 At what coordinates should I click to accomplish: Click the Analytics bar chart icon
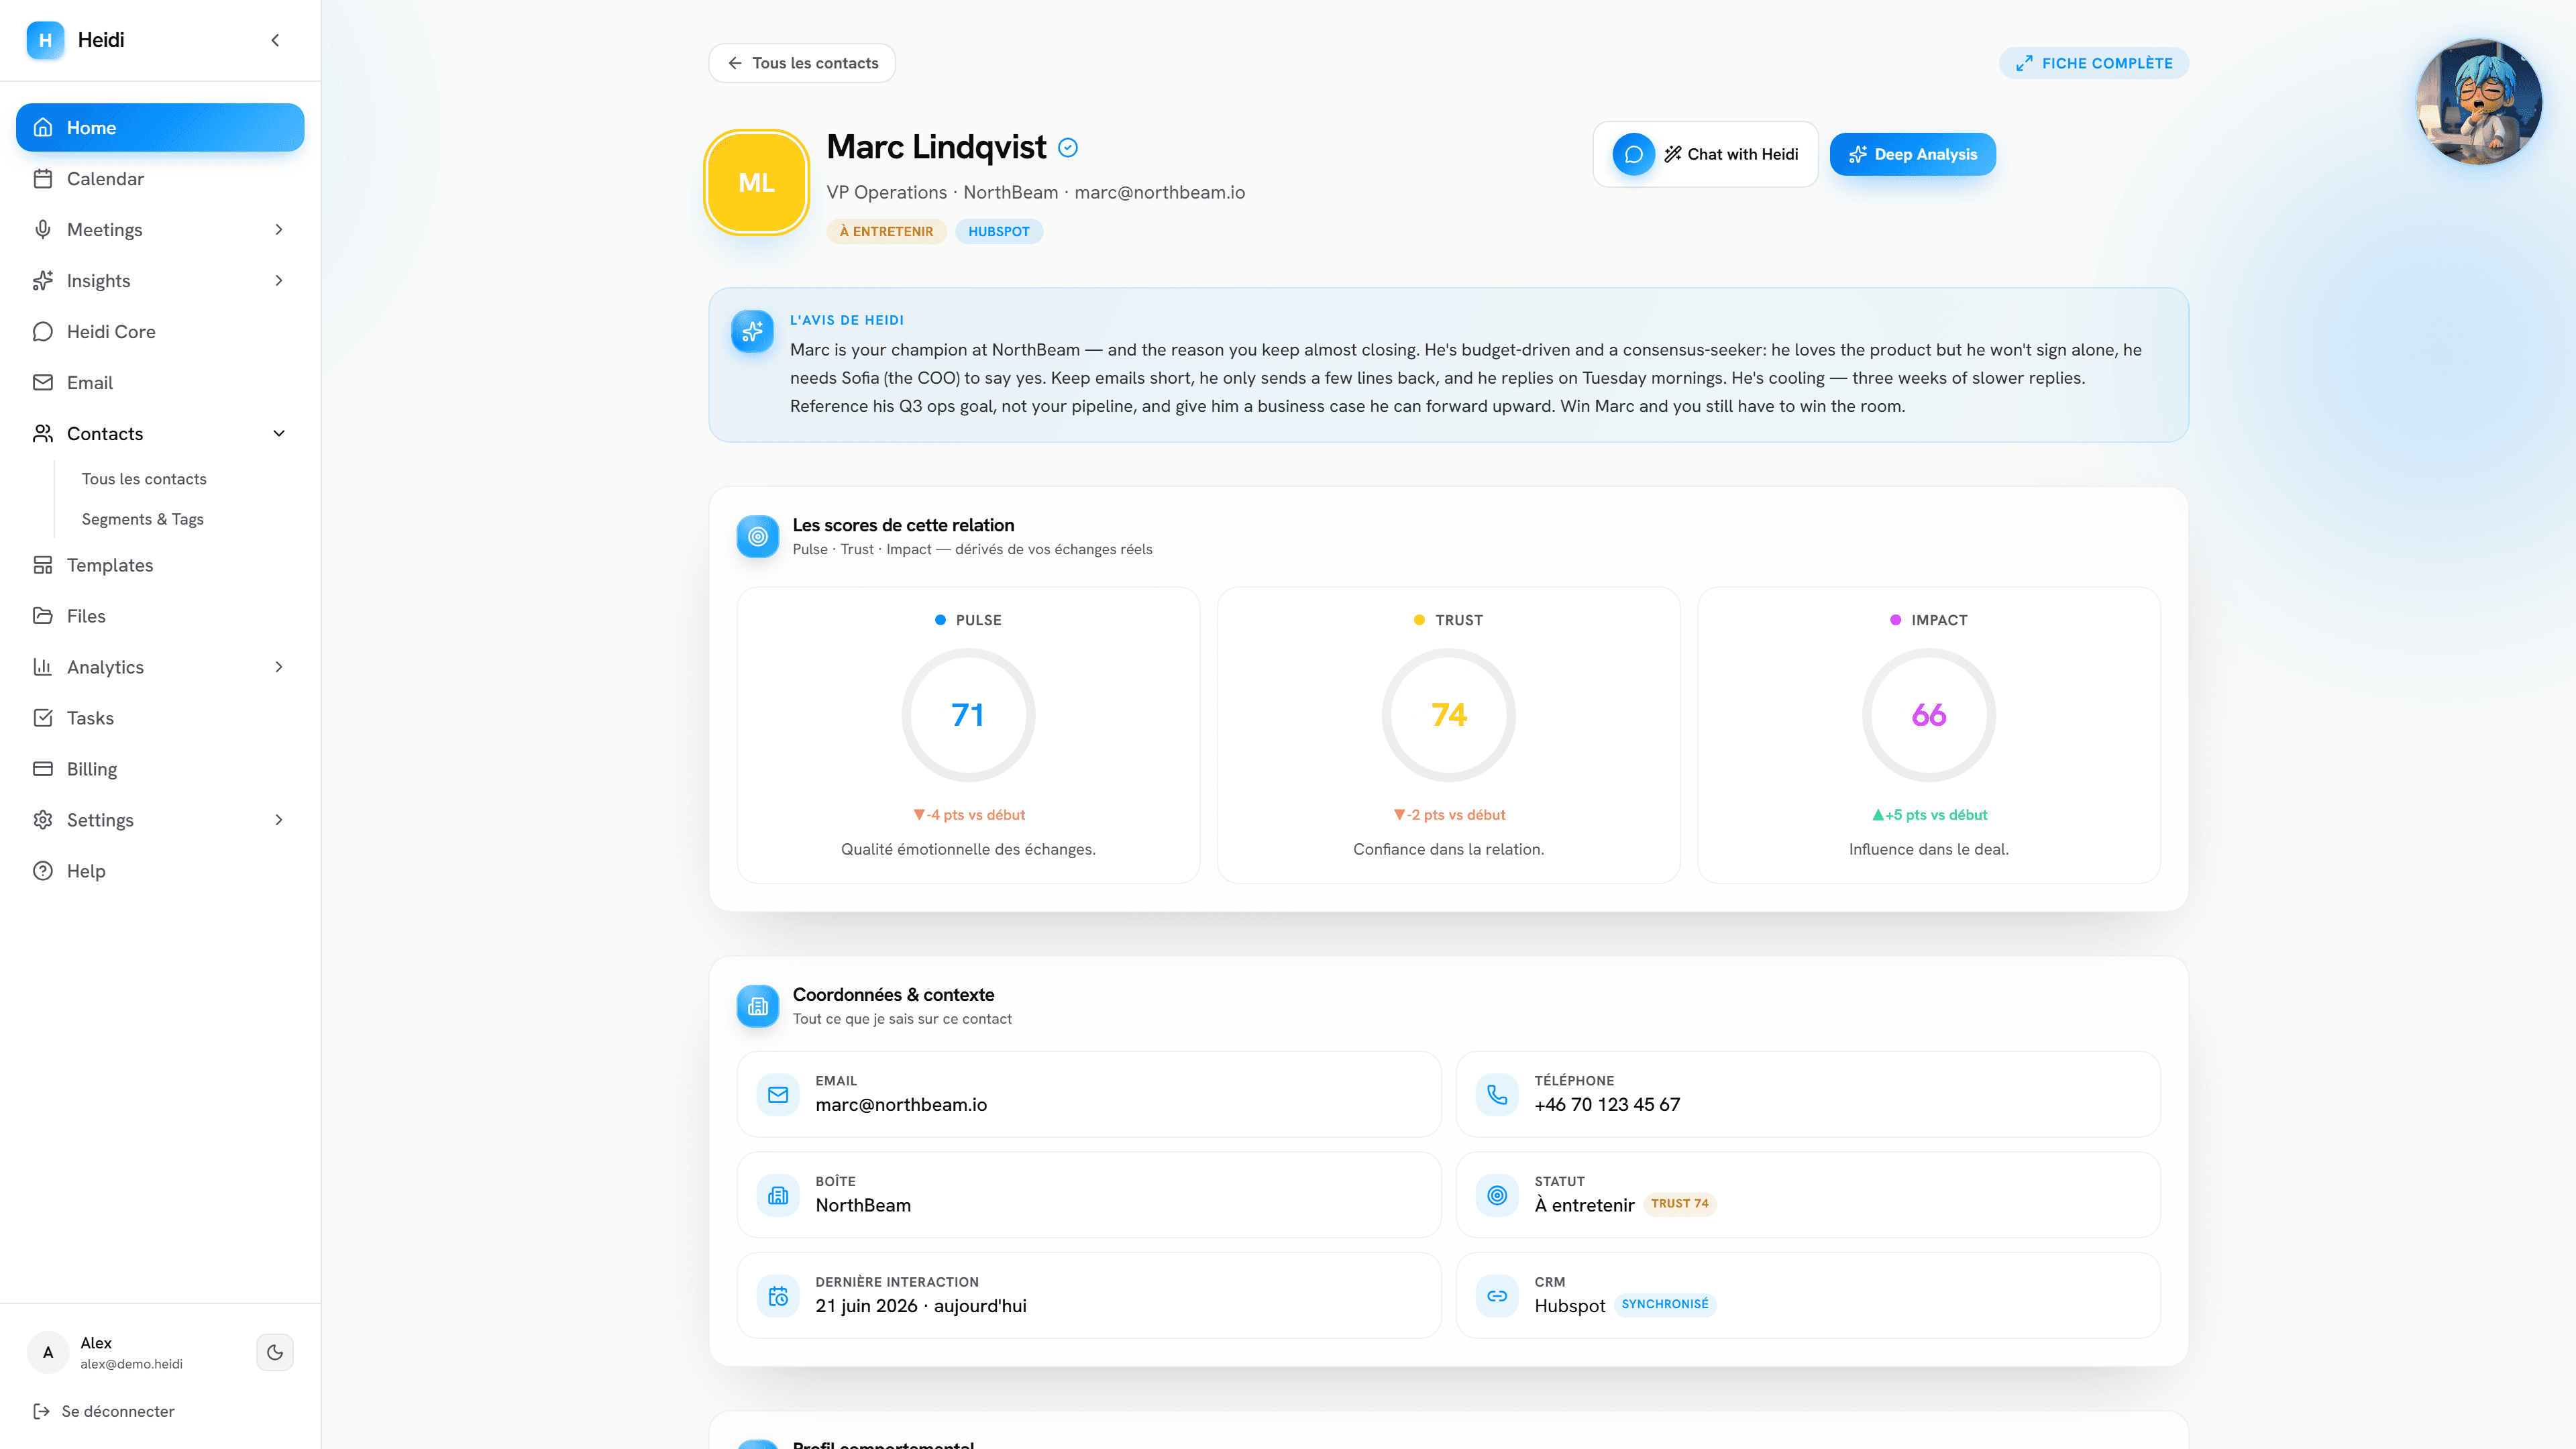(x=43, y=668)
